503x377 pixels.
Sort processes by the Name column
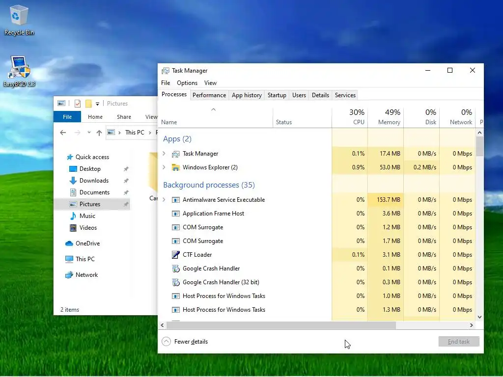click(x=216, y=117)
